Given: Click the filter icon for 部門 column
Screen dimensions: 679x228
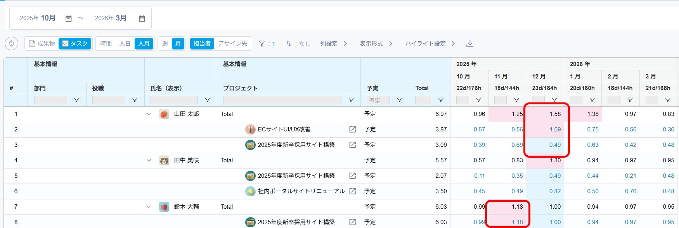Looking at the screenshot, I should point(76,100).
